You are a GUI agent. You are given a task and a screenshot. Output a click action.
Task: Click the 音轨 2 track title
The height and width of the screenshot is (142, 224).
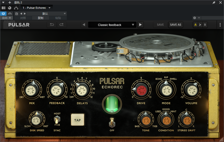[x=18, y=2]
